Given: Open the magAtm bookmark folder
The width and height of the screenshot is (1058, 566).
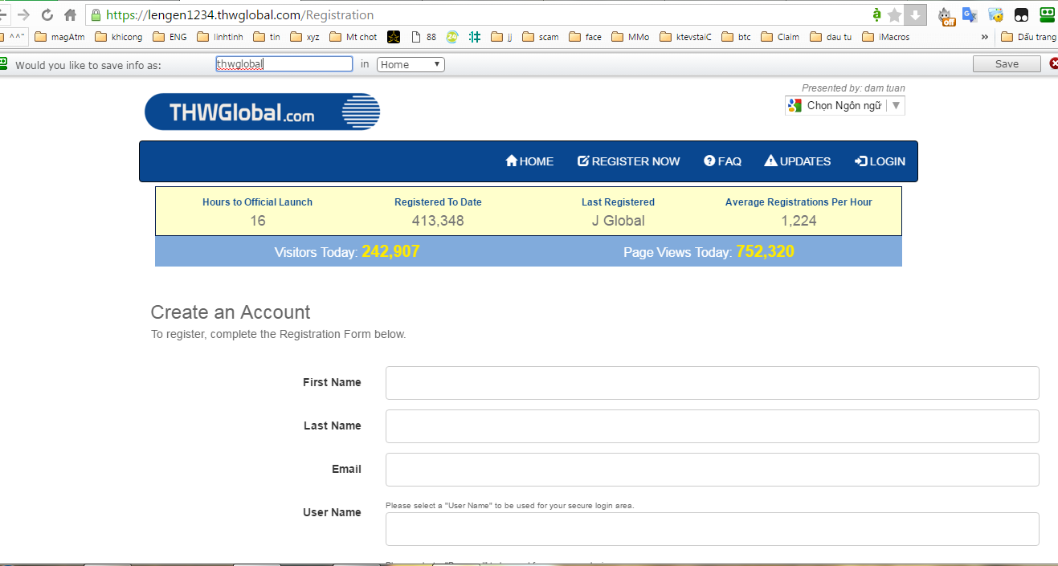Looking at the screenshot, I should [61, 37].
